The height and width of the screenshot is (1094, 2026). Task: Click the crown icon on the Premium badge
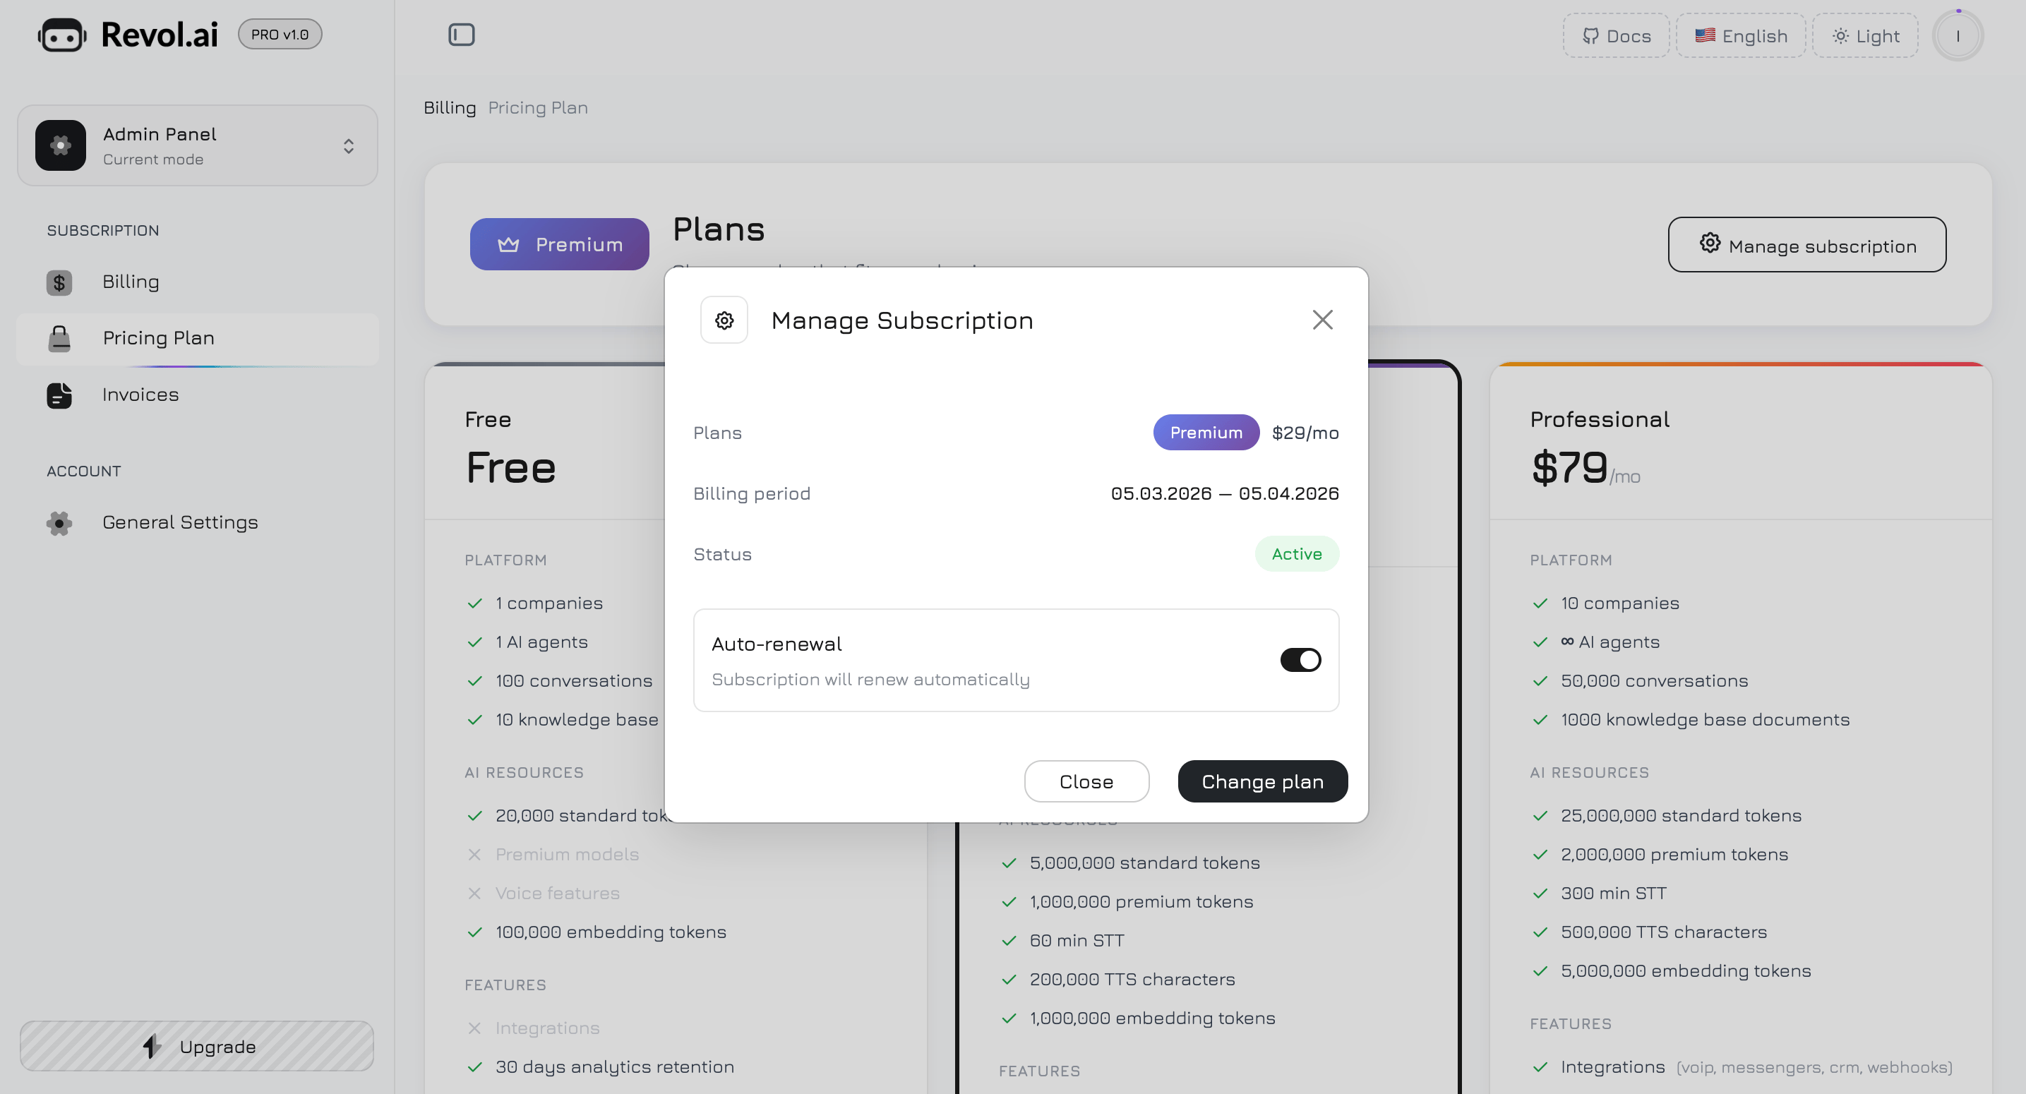(x=509, y=245)
